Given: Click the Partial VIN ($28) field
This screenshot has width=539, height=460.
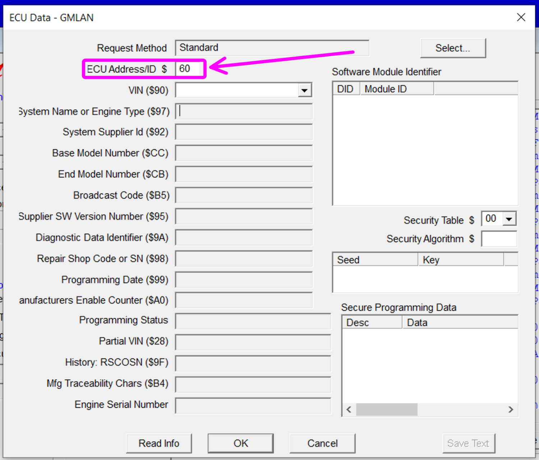Looking at the screenshot, I should coord(253,342).
